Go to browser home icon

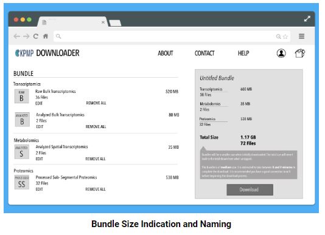click(46, 36)
